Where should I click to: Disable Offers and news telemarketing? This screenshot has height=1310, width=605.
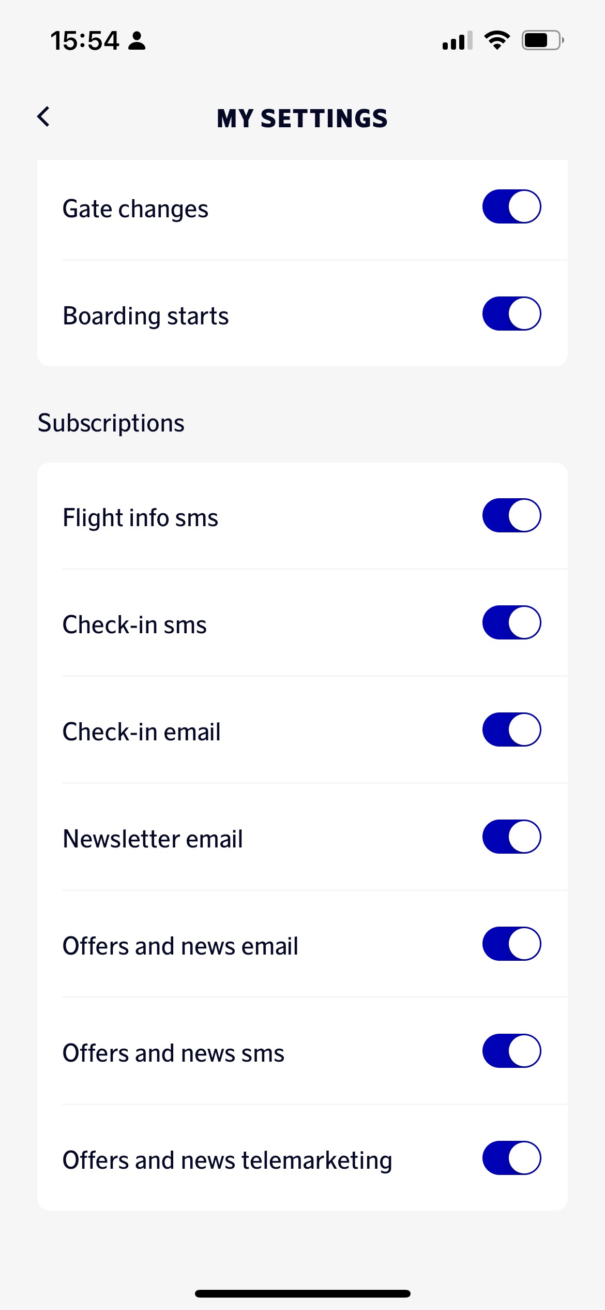pos(511,1158)
